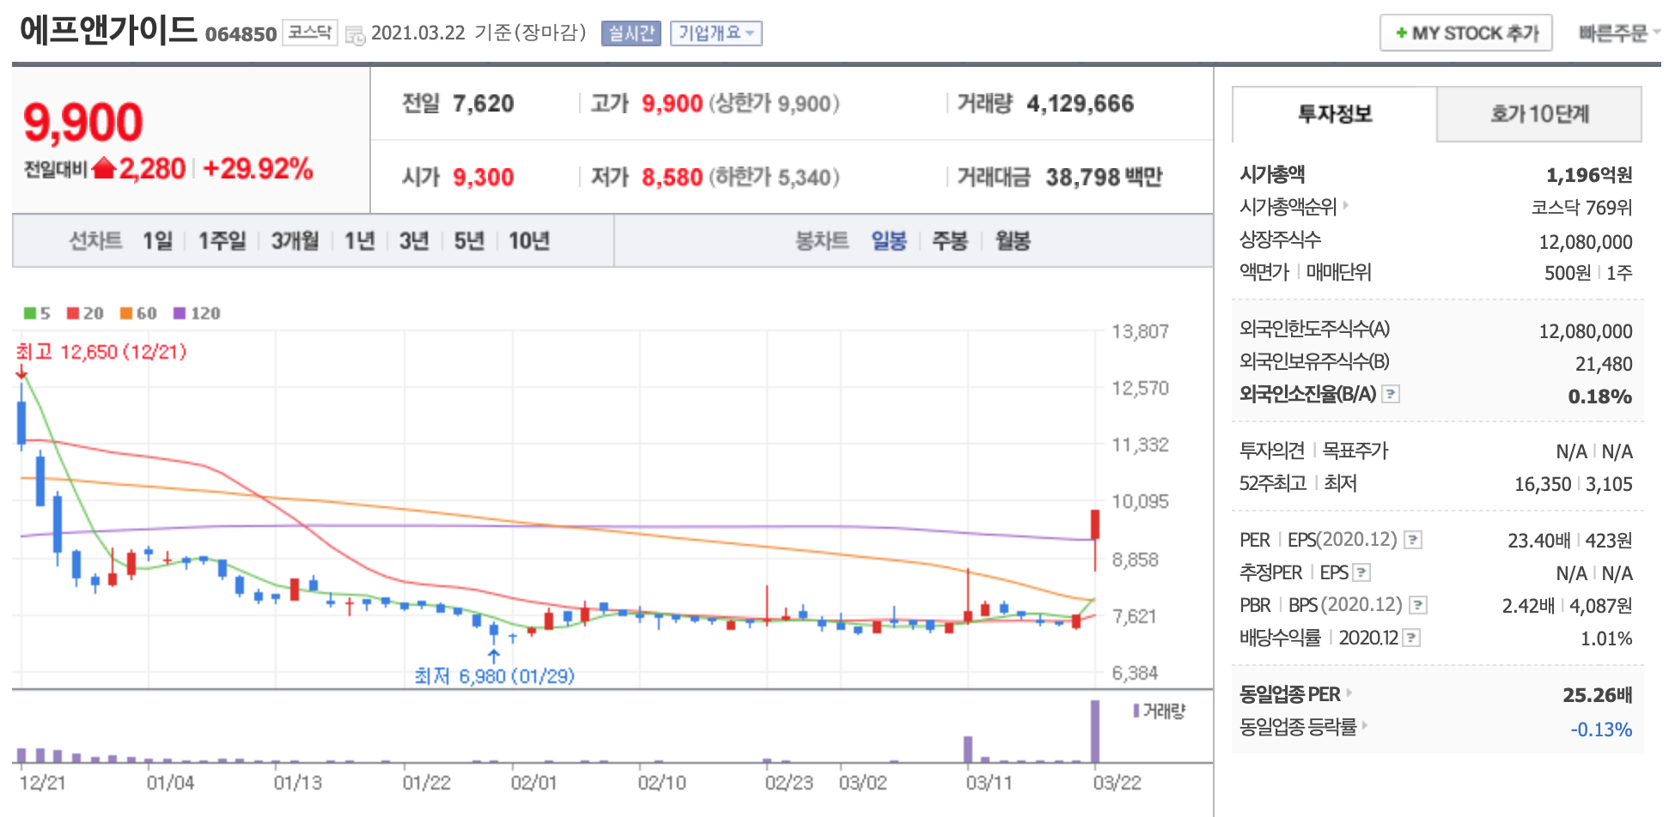Click the 동일업종 등락률 value -0.13%

[x=1601, y=730]
